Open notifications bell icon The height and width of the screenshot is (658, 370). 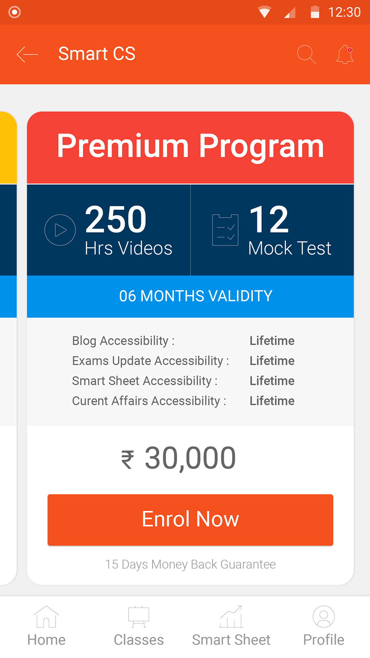click(345, 55)
